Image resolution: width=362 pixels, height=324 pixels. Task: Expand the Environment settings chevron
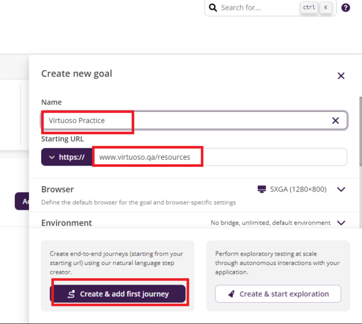341,223
